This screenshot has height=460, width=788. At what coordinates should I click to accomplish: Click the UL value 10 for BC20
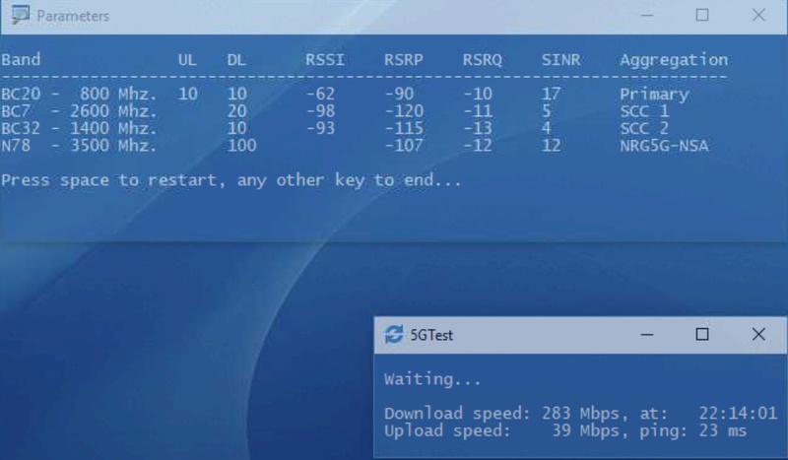click(x=187, y=94)
